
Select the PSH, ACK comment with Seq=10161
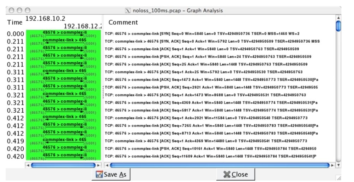pyautogui.click(x=210, y=149)
